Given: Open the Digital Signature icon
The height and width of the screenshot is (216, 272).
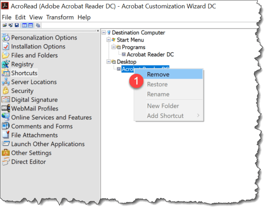Looking at the screenshot, I should point(6,99).
